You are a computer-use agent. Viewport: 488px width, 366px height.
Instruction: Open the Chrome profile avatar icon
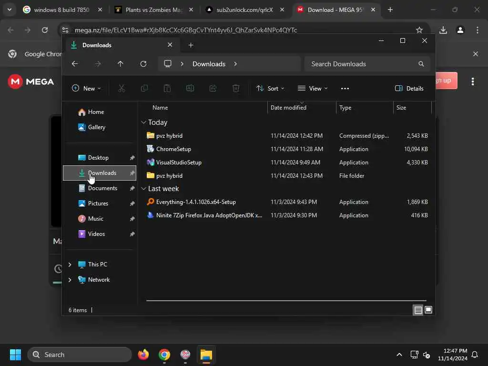[x=460, y=30]
